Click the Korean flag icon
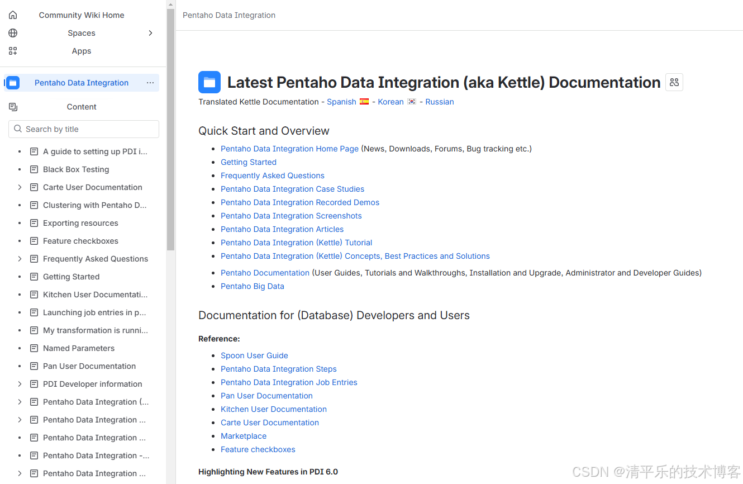 coord(412,102)
